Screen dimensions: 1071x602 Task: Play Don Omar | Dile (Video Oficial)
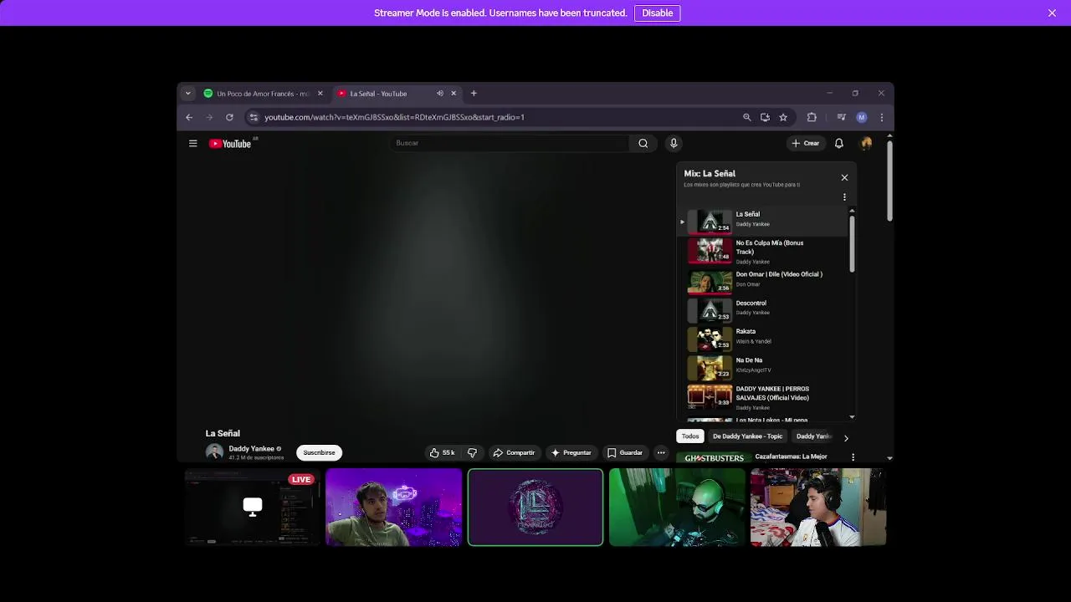tap(763, 281)
